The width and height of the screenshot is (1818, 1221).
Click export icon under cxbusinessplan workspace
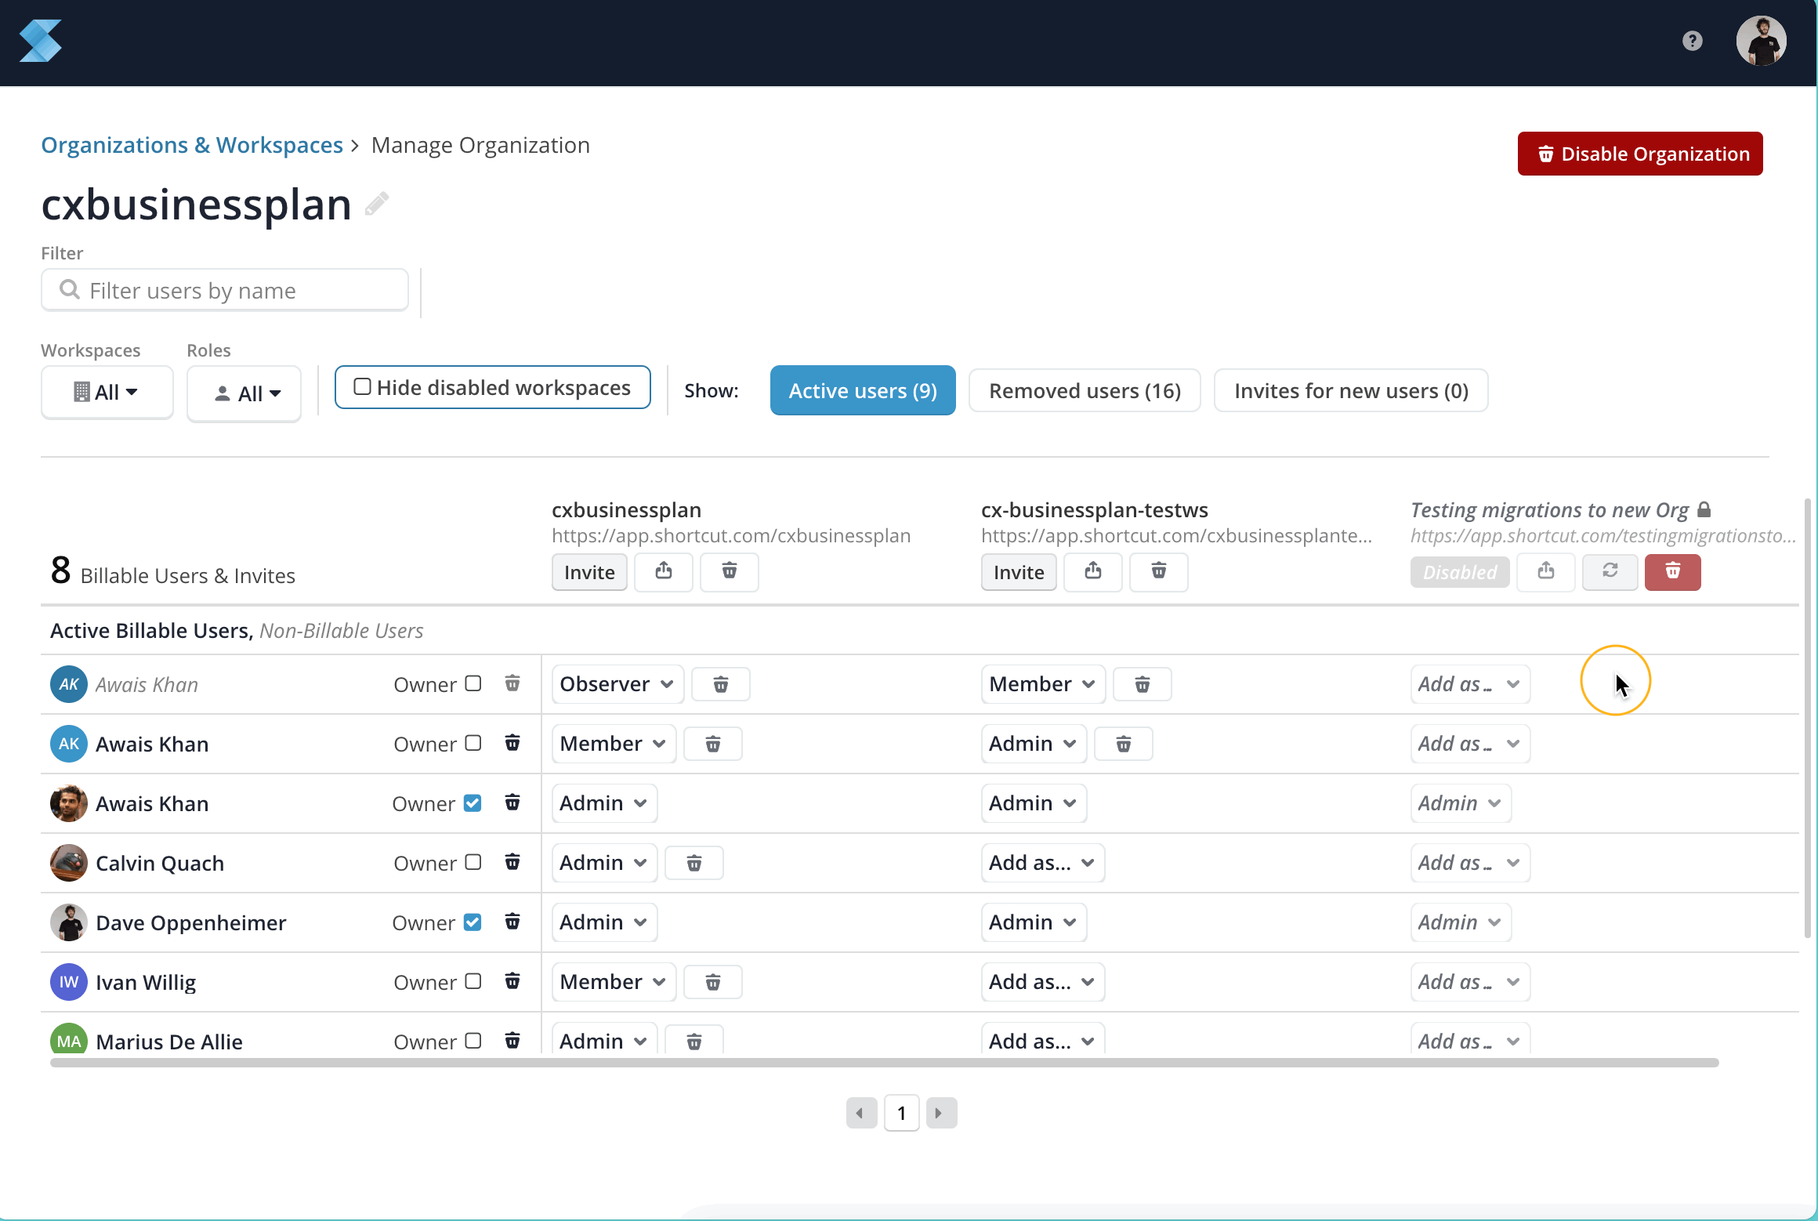pos(663,571)
